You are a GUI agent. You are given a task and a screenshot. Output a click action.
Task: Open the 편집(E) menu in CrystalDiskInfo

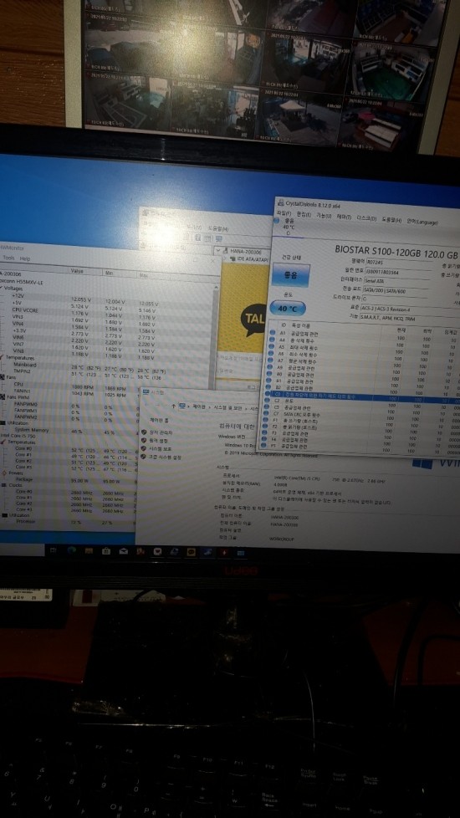click(304, 214)
